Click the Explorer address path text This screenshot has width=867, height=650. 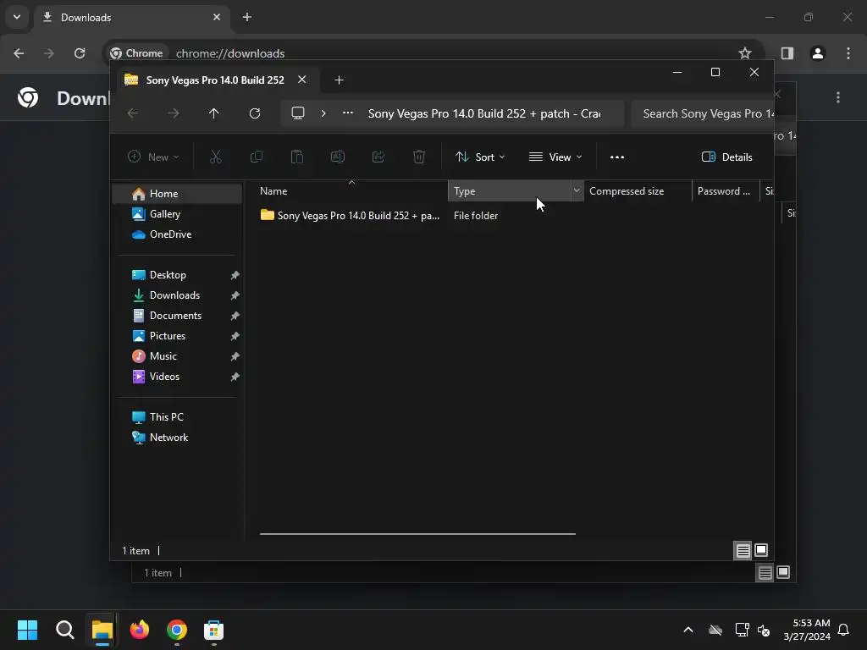(484, 113)
